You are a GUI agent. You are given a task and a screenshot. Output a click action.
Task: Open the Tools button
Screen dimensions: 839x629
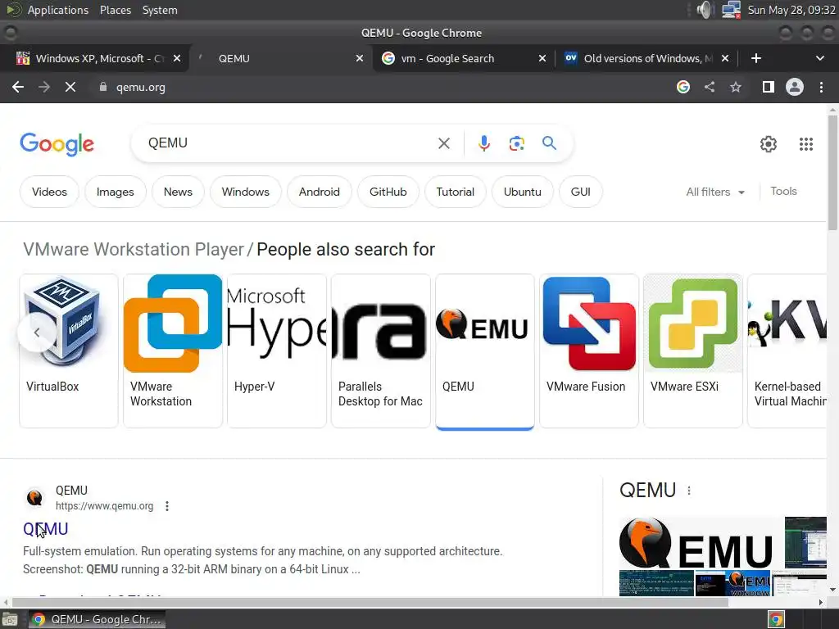[783, 192]
